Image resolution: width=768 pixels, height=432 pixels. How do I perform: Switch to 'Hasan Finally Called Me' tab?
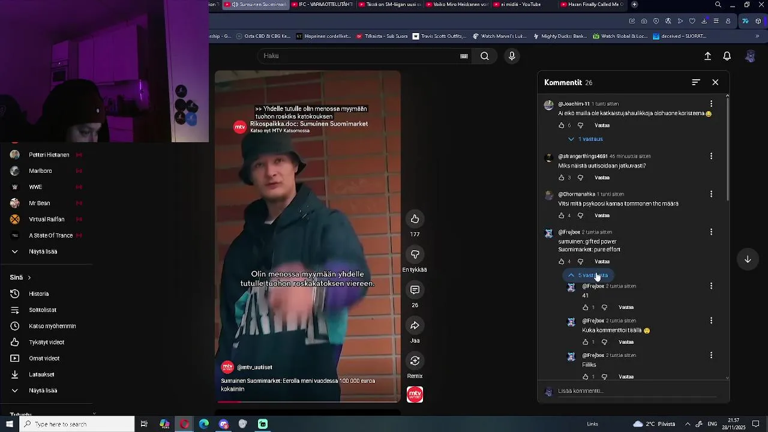592,4
